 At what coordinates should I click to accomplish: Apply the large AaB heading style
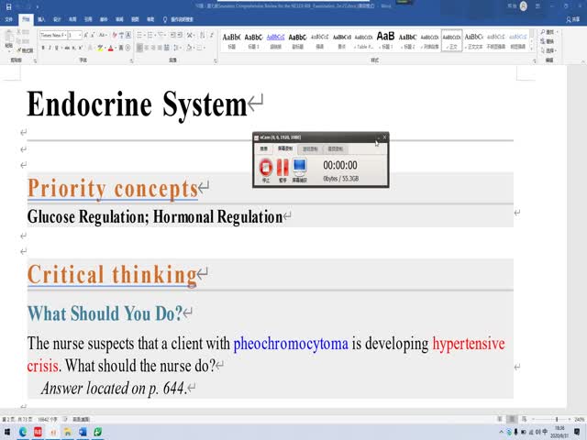(x=385, y=38)
